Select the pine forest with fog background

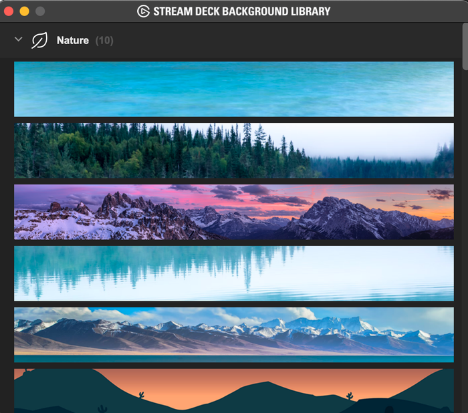click(234, 150)
